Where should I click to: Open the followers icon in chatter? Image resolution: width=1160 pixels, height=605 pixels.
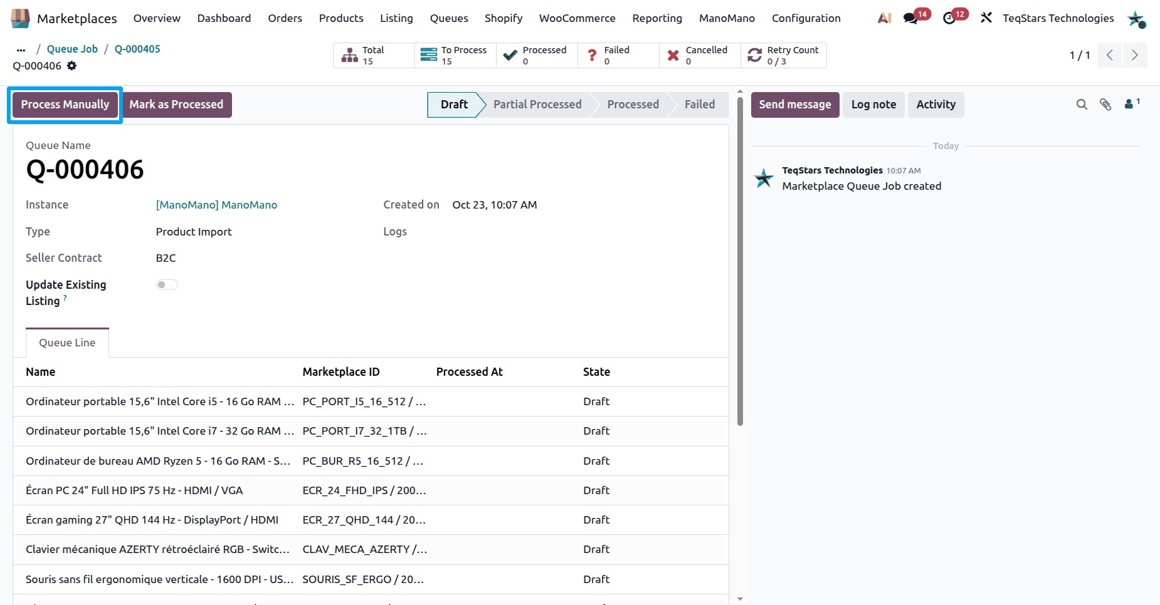click(x=1132, y=104)
